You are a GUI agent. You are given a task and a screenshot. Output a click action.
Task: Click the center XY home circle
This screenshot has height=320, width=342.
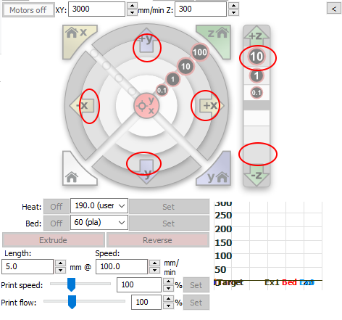coord(146,106)
